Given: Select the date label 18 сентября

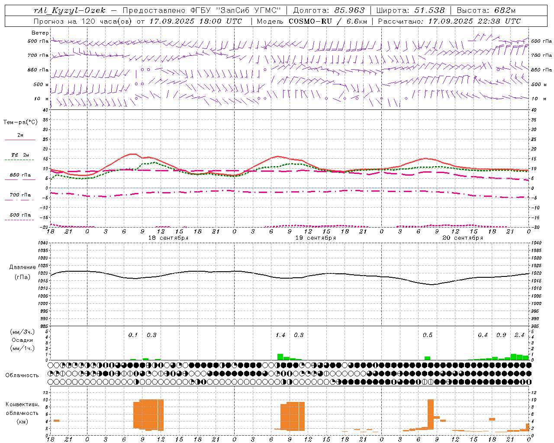Looking at the screenshot, I should (168, 238).
